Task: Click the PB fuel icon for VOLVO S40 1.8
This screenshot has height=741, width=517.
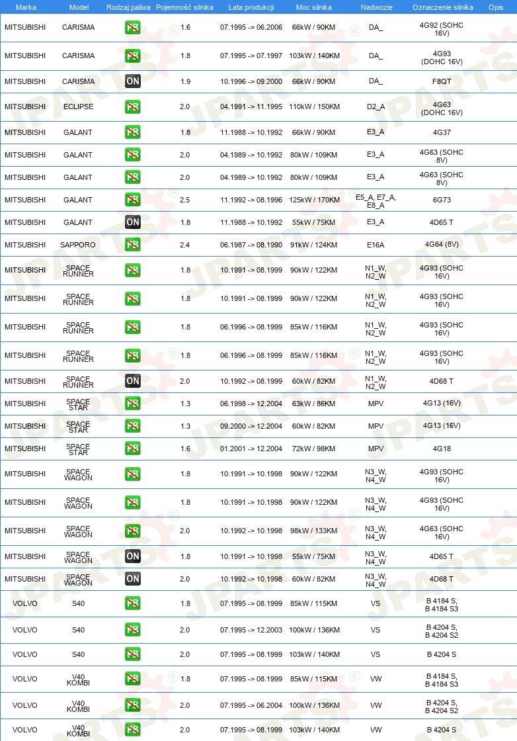Action: (133, 603)
